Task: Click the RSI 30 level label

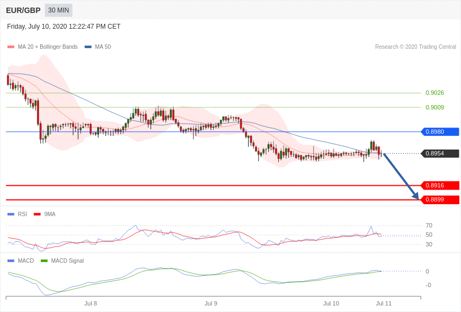Action: 429,244
